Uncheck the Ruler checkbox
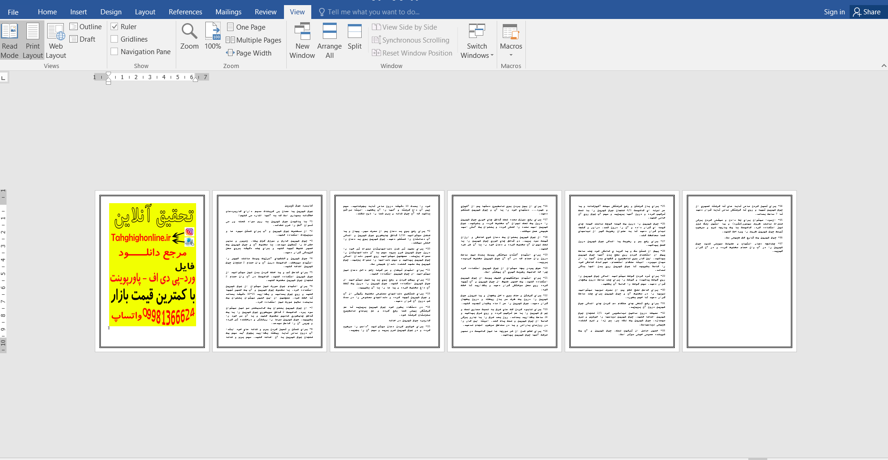The height and width of the screenshot is (460, 888). (114, 27)
